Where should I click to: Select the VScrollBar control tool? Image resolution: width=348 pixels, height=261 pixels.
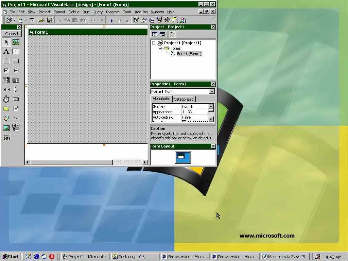click(16, 90)
